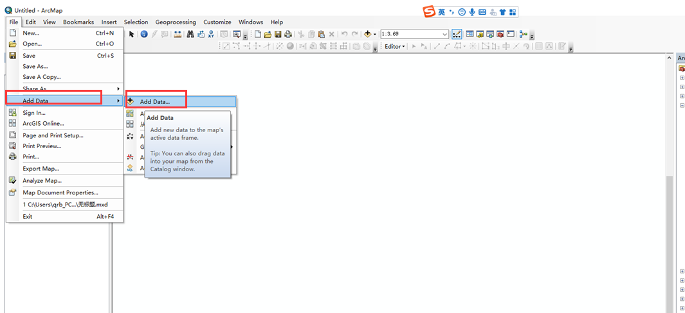Select Save A Copy... menu entry

[64, 77]
